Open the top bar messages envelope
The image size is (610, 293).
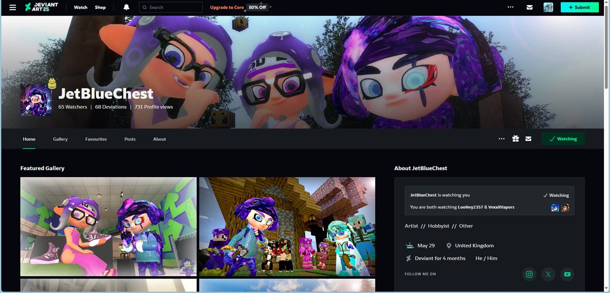click(529, 8)
